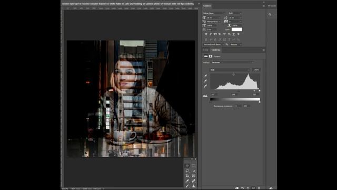Click the clip to layer icon
This screenshot has width=337, height=190.
tap(237, 188)
